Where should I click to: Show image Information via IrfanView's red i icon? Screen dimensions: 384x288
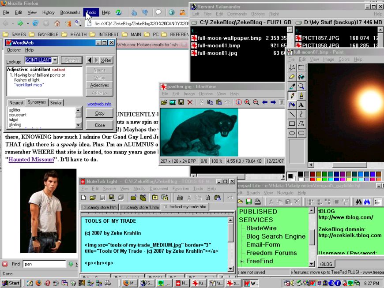[x=238, y=102]
